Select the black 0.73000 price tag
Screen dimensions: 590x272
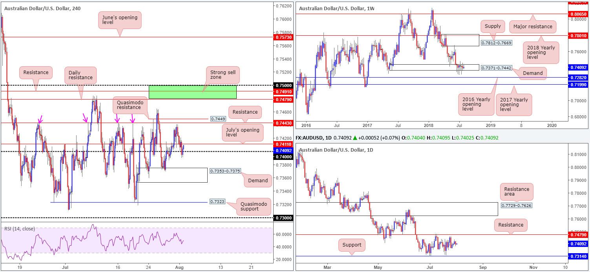coord(283,218)
